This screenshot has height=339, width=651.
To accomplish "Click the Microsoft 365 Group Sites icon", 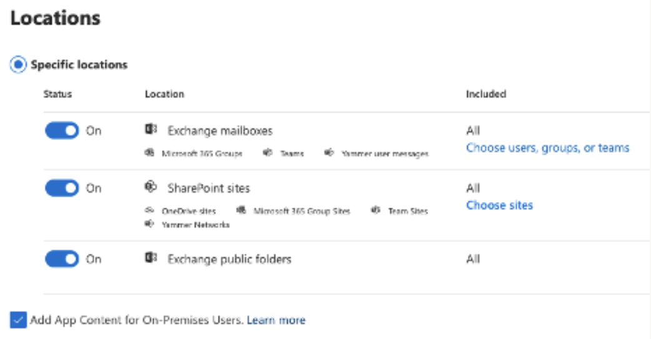I will click(241, 211).
